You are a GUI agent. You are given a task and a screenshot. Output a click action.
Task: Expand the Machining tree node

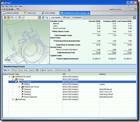[13, 99]
